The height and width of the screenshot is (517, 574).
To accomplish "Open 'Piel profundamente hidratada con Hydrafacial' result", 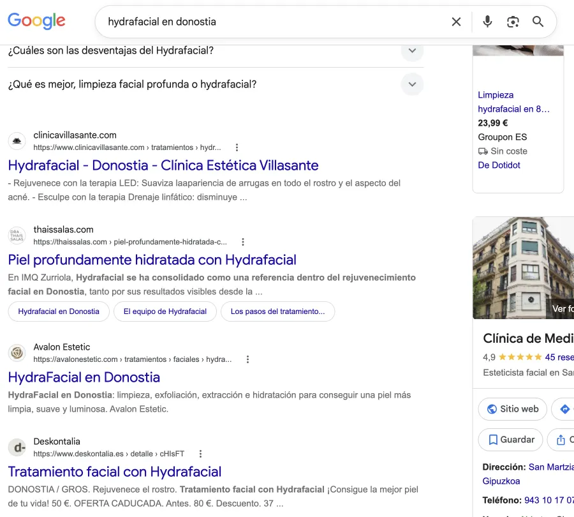I will point(152,260).
